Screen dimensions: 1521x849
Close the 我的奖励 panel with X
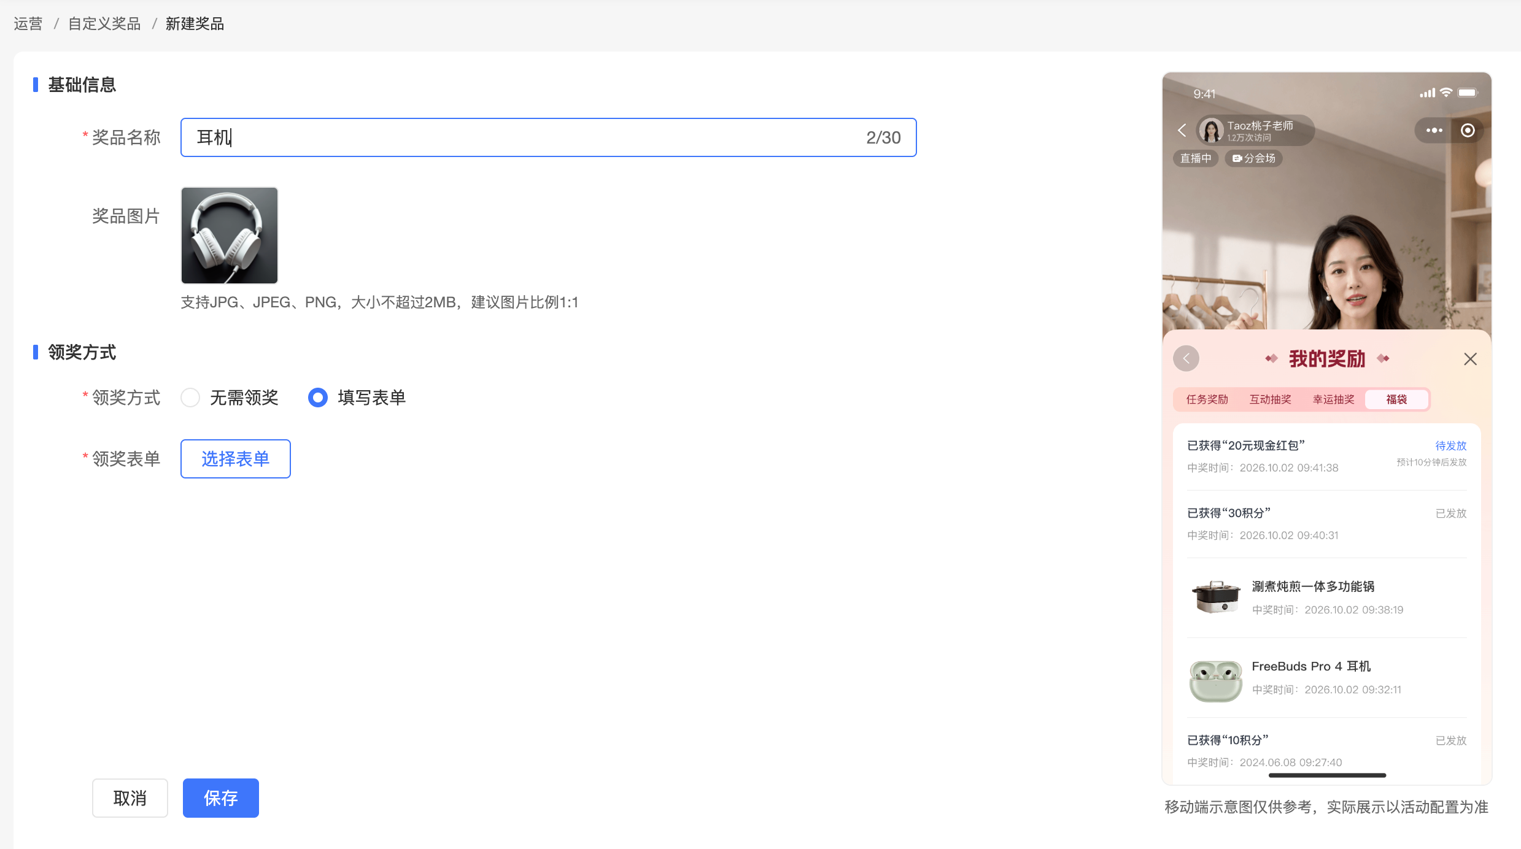click(1470, 359)
